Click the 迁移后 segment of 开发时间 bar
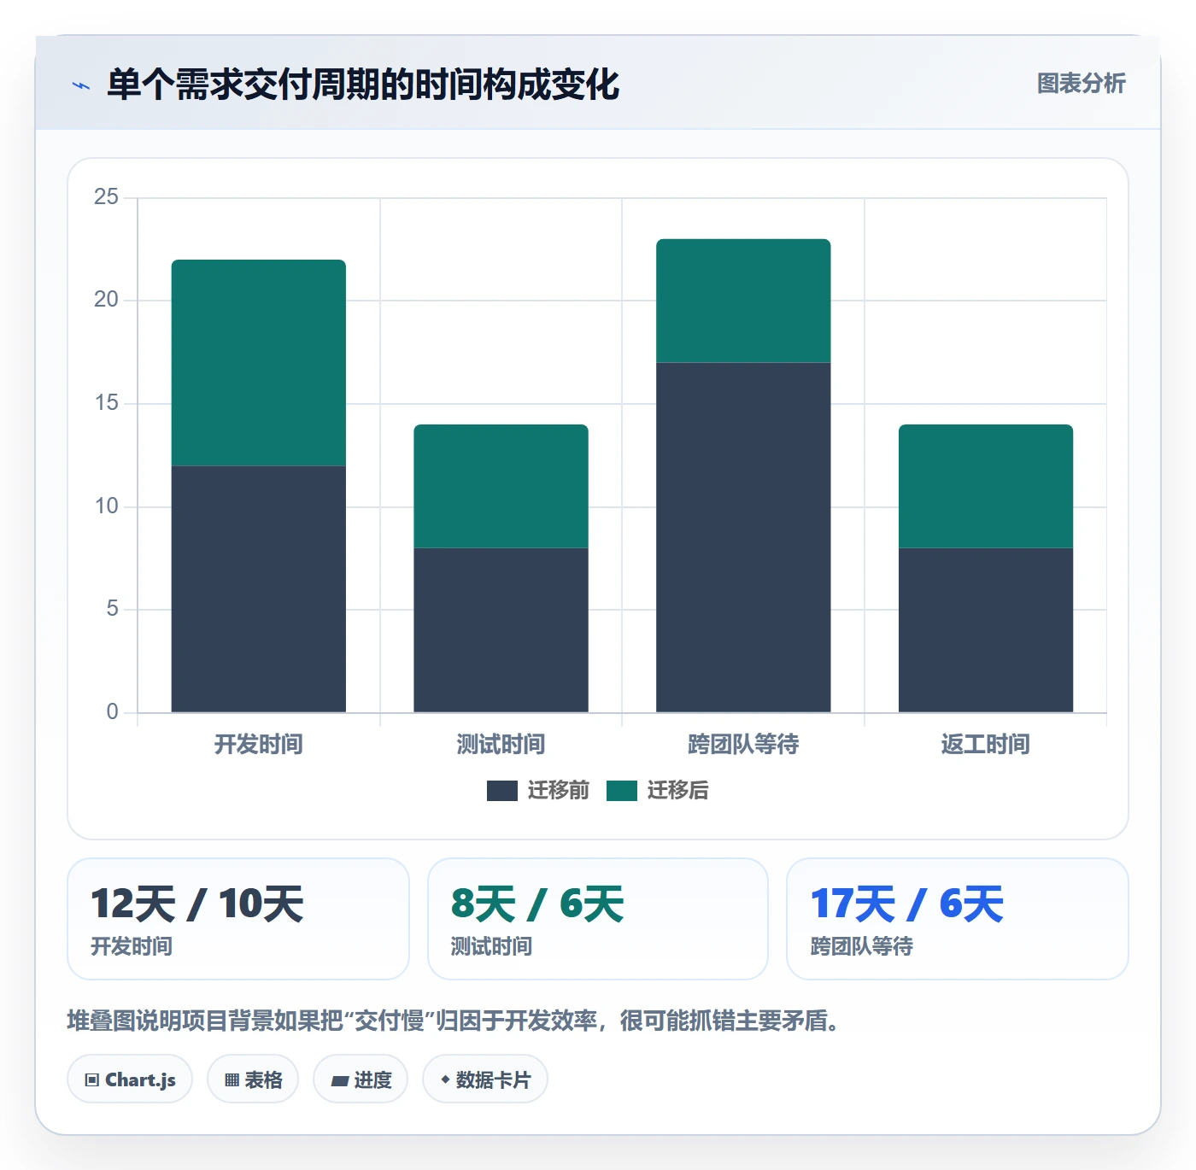Viewport: 1196px width, 1170px height. [259, 363]
